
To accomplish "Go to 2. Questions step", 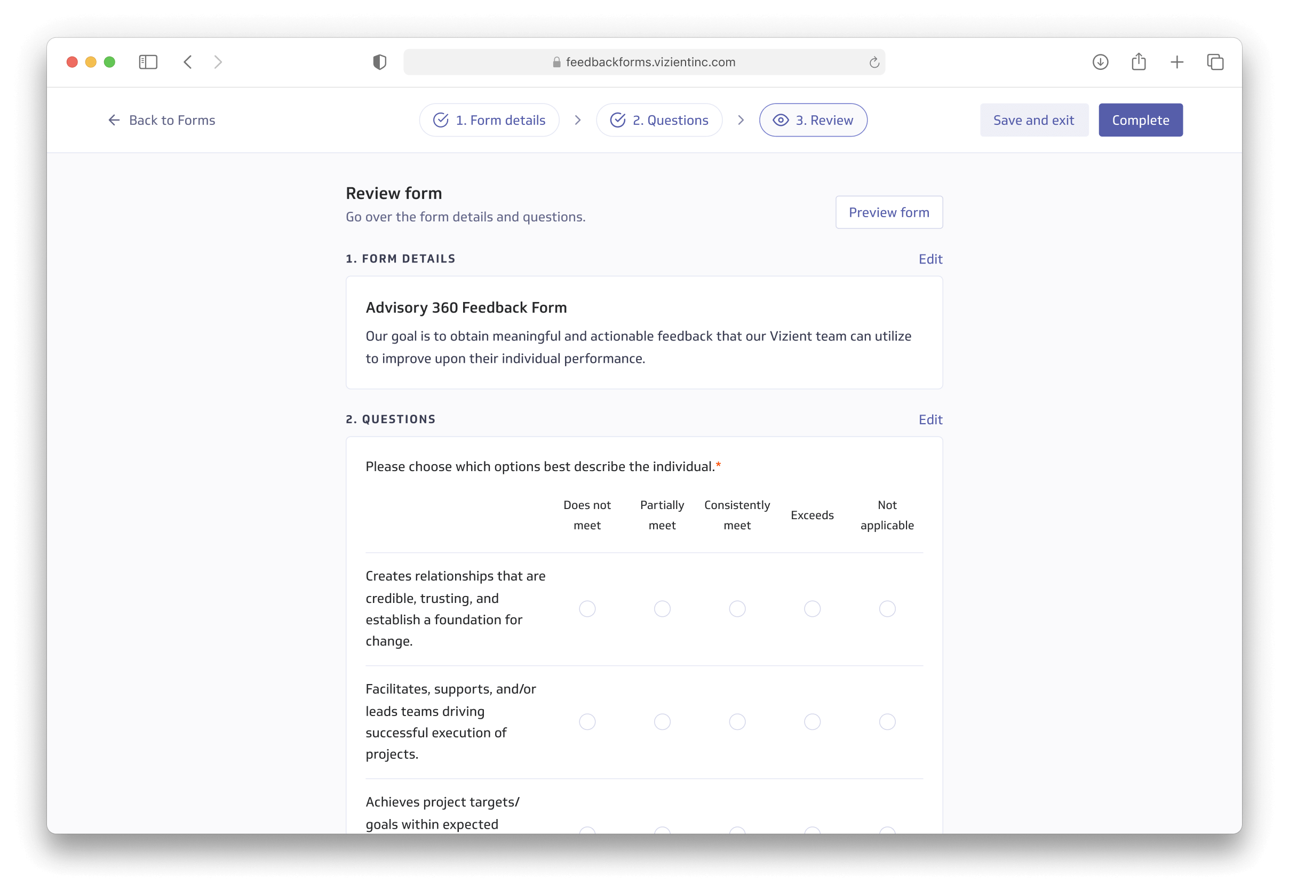I will coord(659,120).
